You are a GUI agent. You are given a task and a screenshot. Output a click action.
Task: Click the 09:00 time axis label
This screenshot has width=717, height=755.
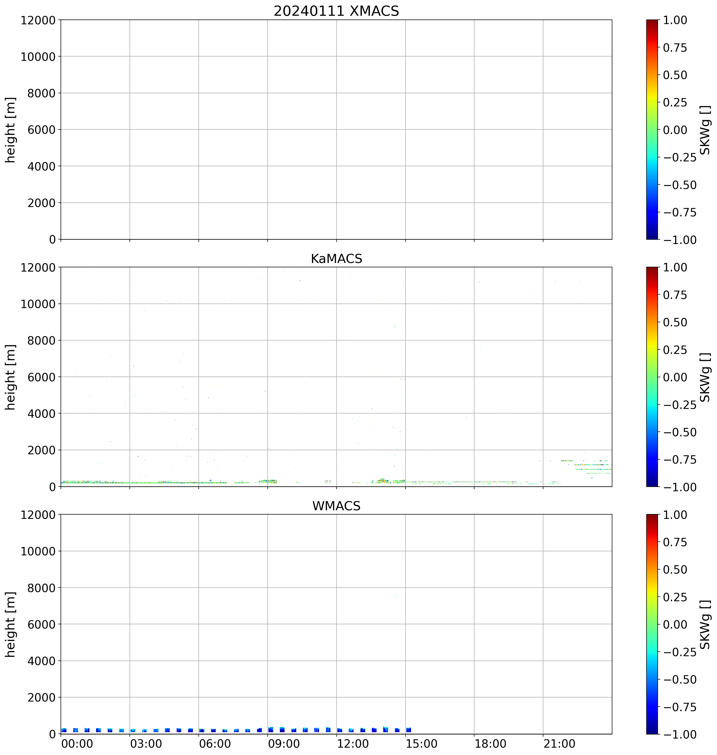click(284, 744)
